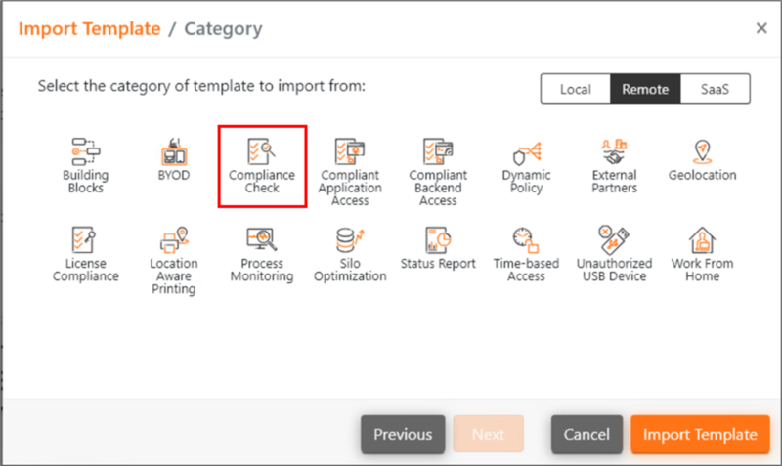Go back with the Previous button
Image resolution: width=782 pixels, height=466 pixels.
tap(403, 434)
